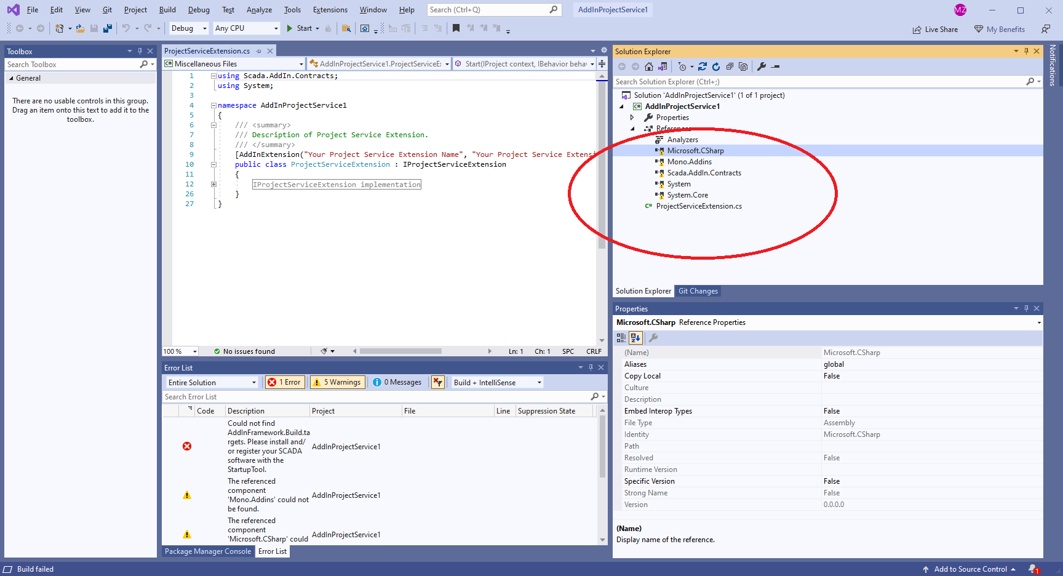Open the user account avatar MZ
Screen dimensions: 1063x576
pyautogui.click(x=960, y=10)
